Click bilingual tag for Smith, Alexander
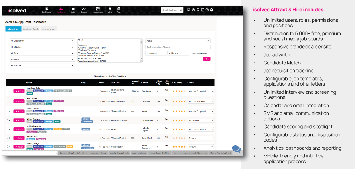This screenshot has width=355, height=169. click(x=86, y=129)
